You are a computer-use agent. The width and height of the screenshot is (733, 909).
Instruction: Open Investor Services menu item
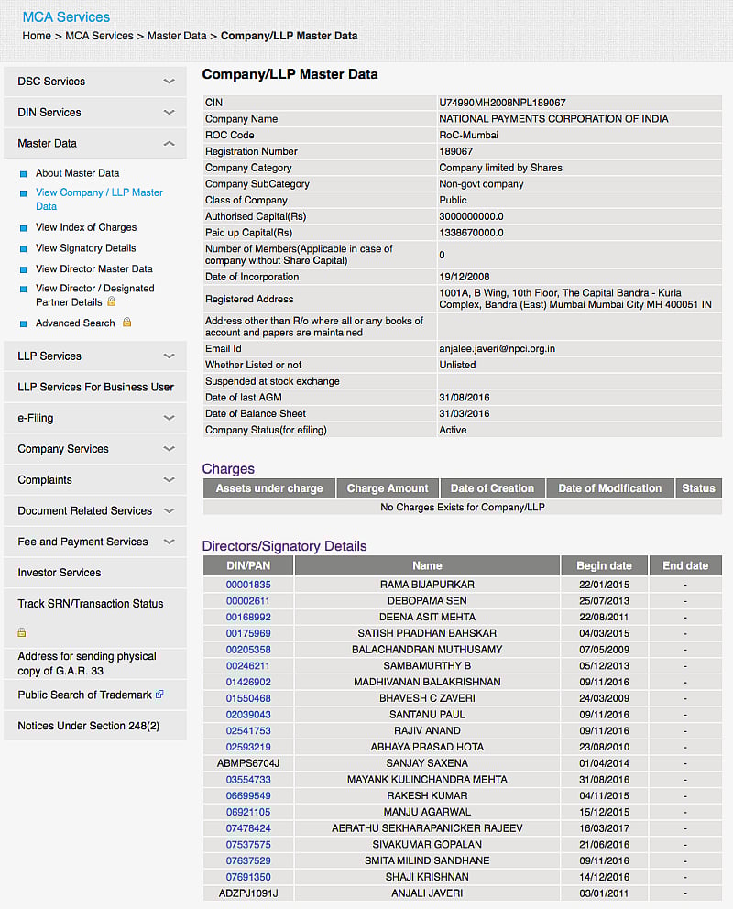coord(60,573)
